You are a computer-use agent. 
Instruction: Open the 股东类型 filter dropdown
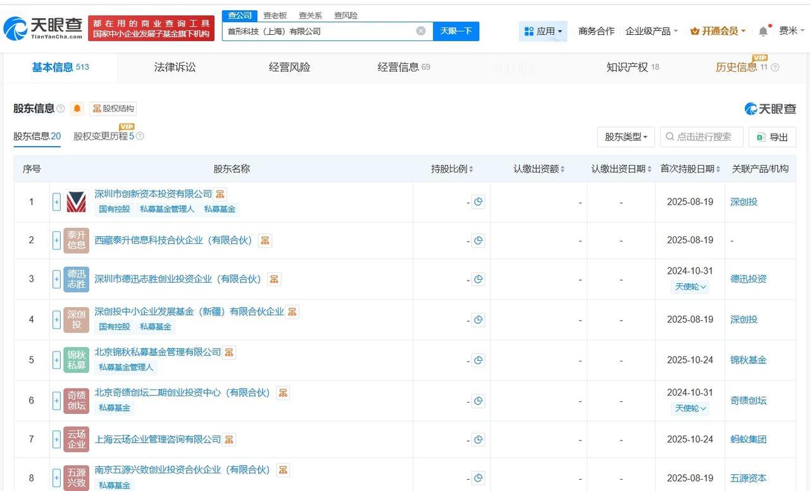coord(626,137)
